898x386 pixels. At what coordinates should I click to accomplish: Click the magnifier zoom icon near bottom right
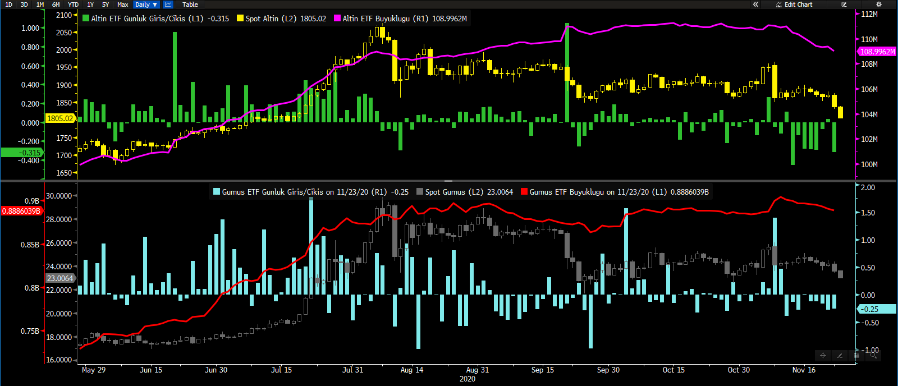pos(873,355)
